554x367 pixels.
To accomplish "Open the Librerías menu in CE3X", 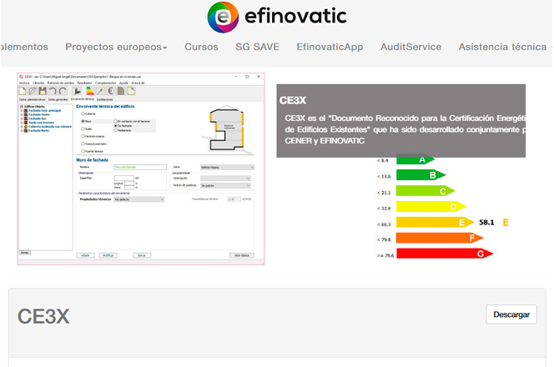I will 38,83.
